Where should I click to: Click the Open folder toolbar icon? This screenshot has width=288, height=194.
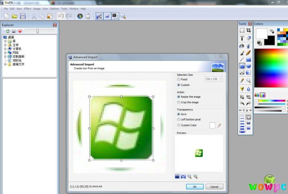15,16
